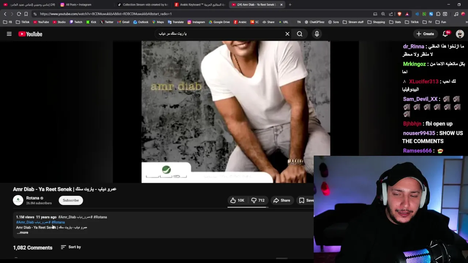Switch to the first Arabic-titled YouTube tab

(29, 5)
